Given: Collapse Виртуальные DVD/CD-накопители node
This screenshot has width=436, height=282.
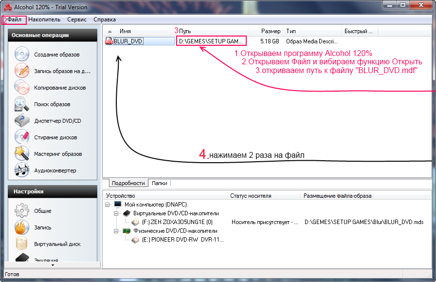Looking at the screenshot, I should point(116,213).
